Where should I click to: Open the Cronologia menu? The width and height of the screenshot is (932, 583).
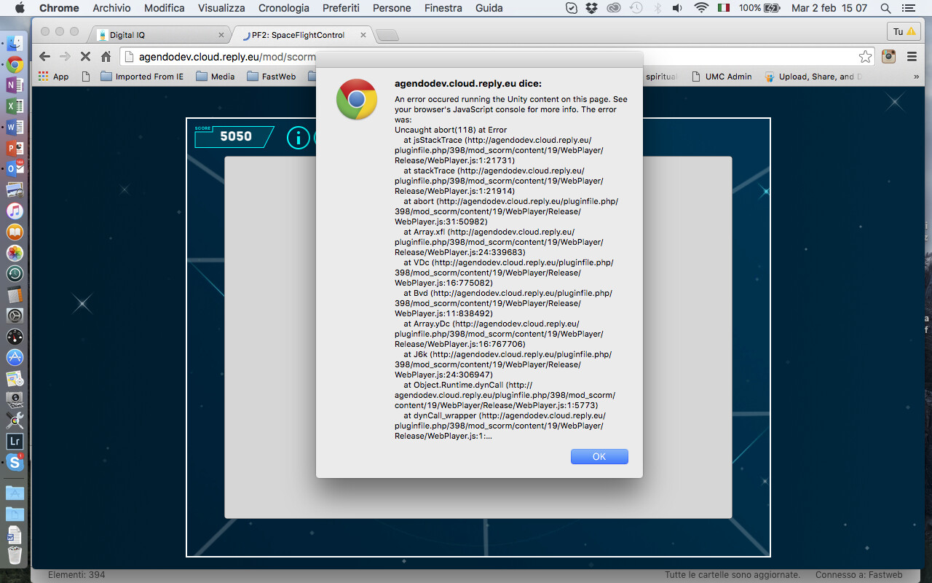pos(283,8)
